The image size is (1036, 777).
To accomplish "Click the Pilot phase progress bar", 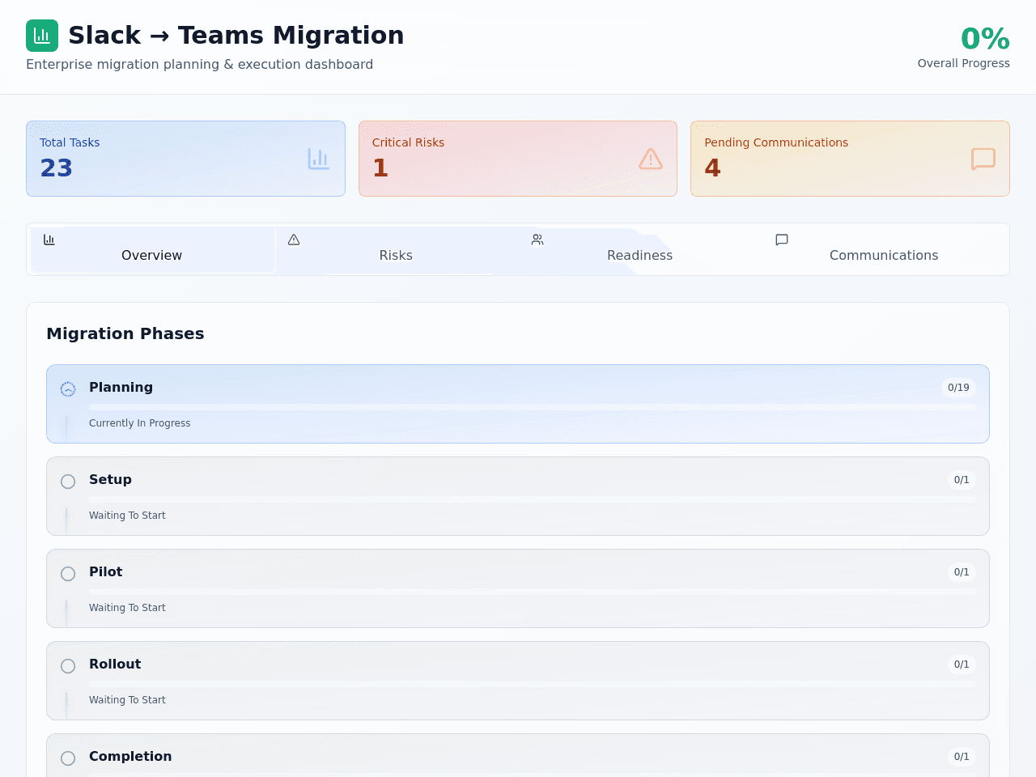I will 533,592.
